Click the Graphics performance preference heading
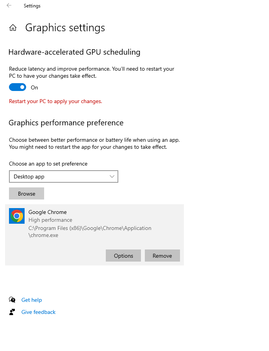Screen dimensions: 269x351 coord(66,122)
